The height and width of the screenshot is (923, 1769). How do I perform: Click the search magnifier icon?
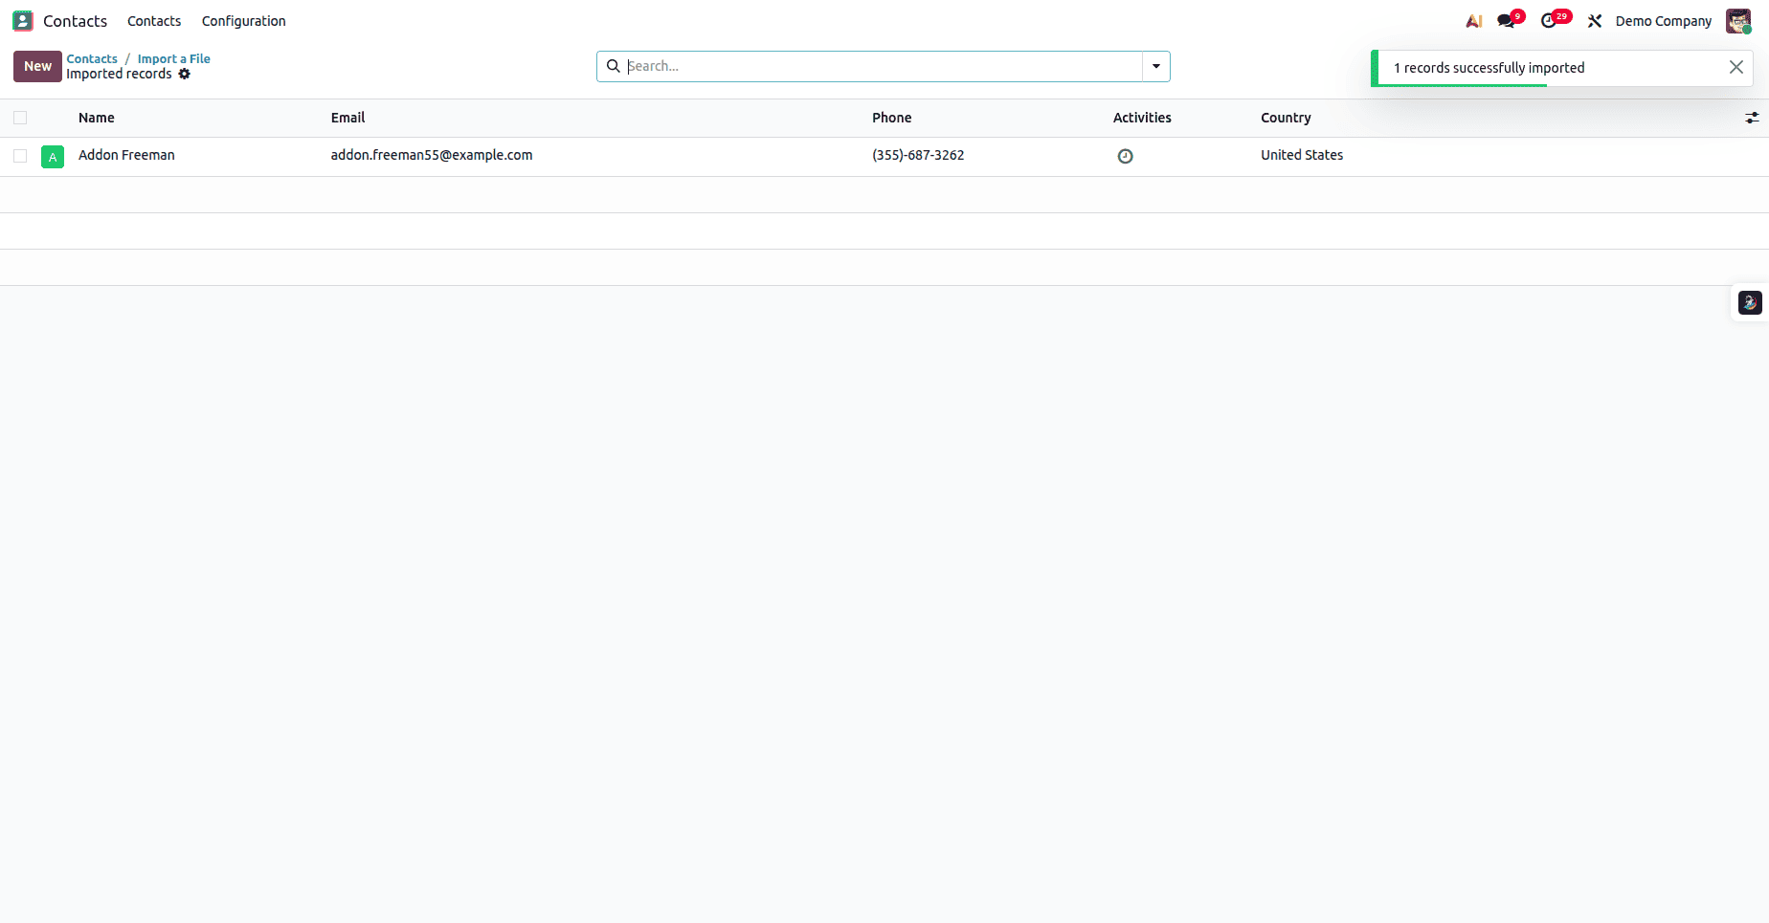[x=614, y=66]
